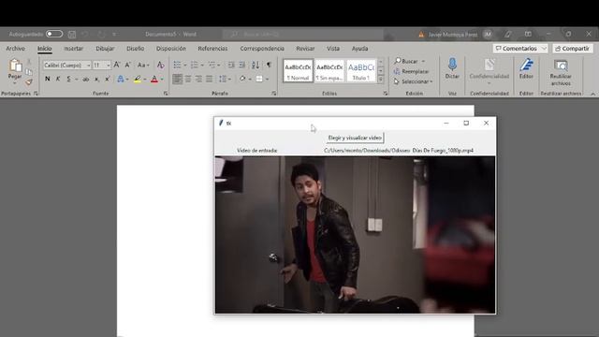Apply yellow text highlight color
The height and width of the screenshot is (337, 599).
click(x=138, y=79)
